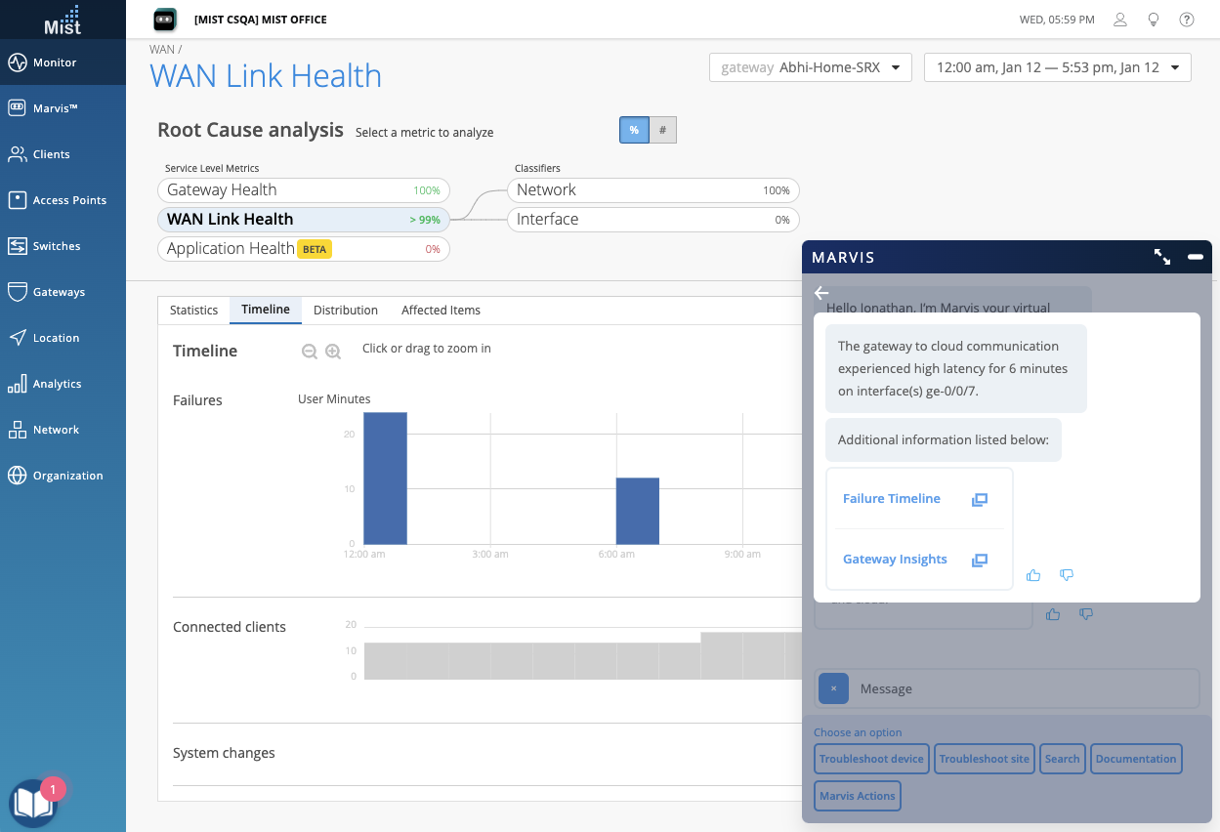Open the user account icon

[x=1120, y=20]
